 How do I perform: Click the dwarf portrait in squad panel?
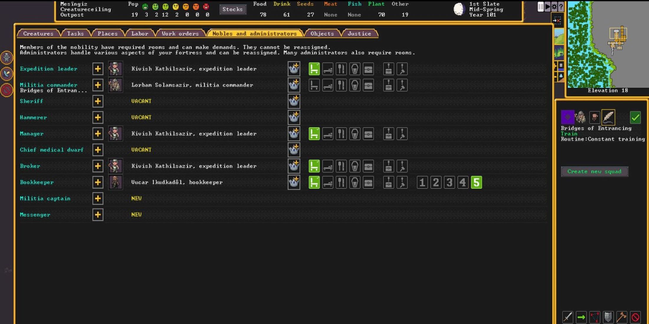tap(594, 117)
